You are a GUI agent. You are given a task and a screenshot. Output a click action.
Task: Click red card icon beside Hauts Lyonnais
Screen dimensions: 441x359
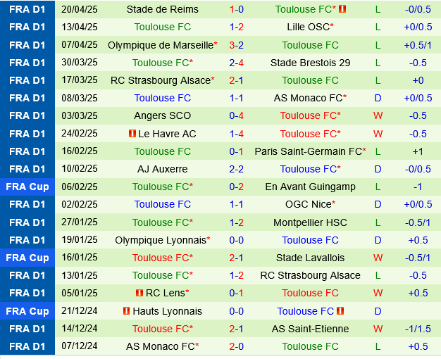click(x=126, y=311)
